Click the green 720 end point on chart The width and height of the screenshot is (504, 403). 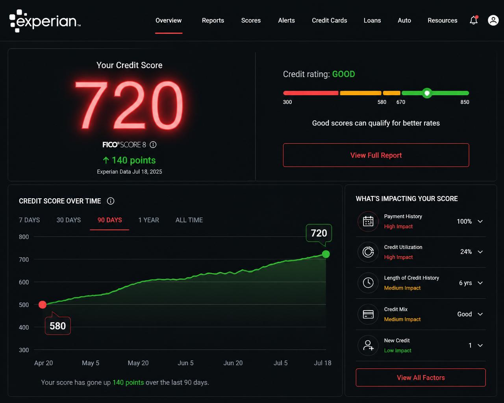326,254
